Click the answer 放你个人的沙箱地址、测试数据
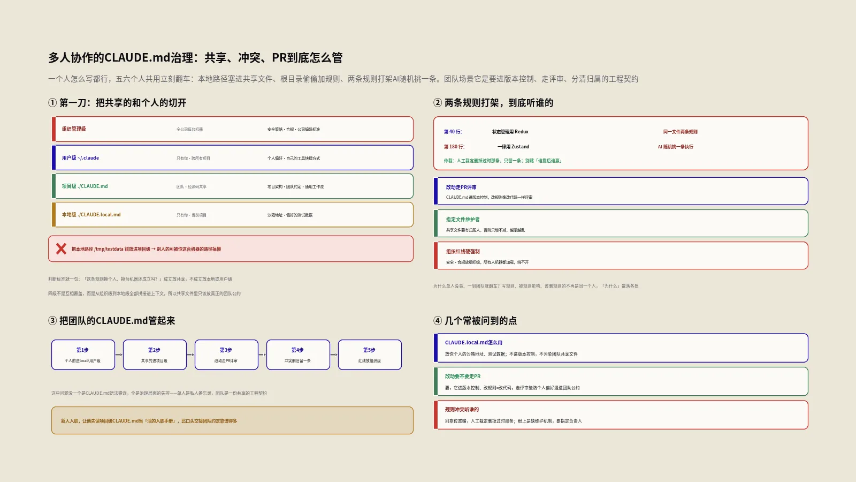 pos(511,354)
